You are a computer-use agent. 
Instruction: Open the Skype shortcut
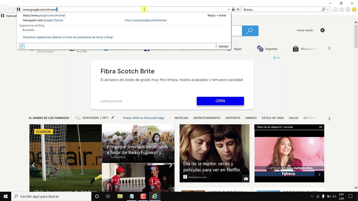point(234,49)
